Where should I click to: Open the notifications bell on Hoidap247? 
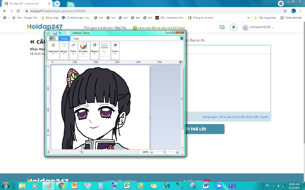point(234,27)
